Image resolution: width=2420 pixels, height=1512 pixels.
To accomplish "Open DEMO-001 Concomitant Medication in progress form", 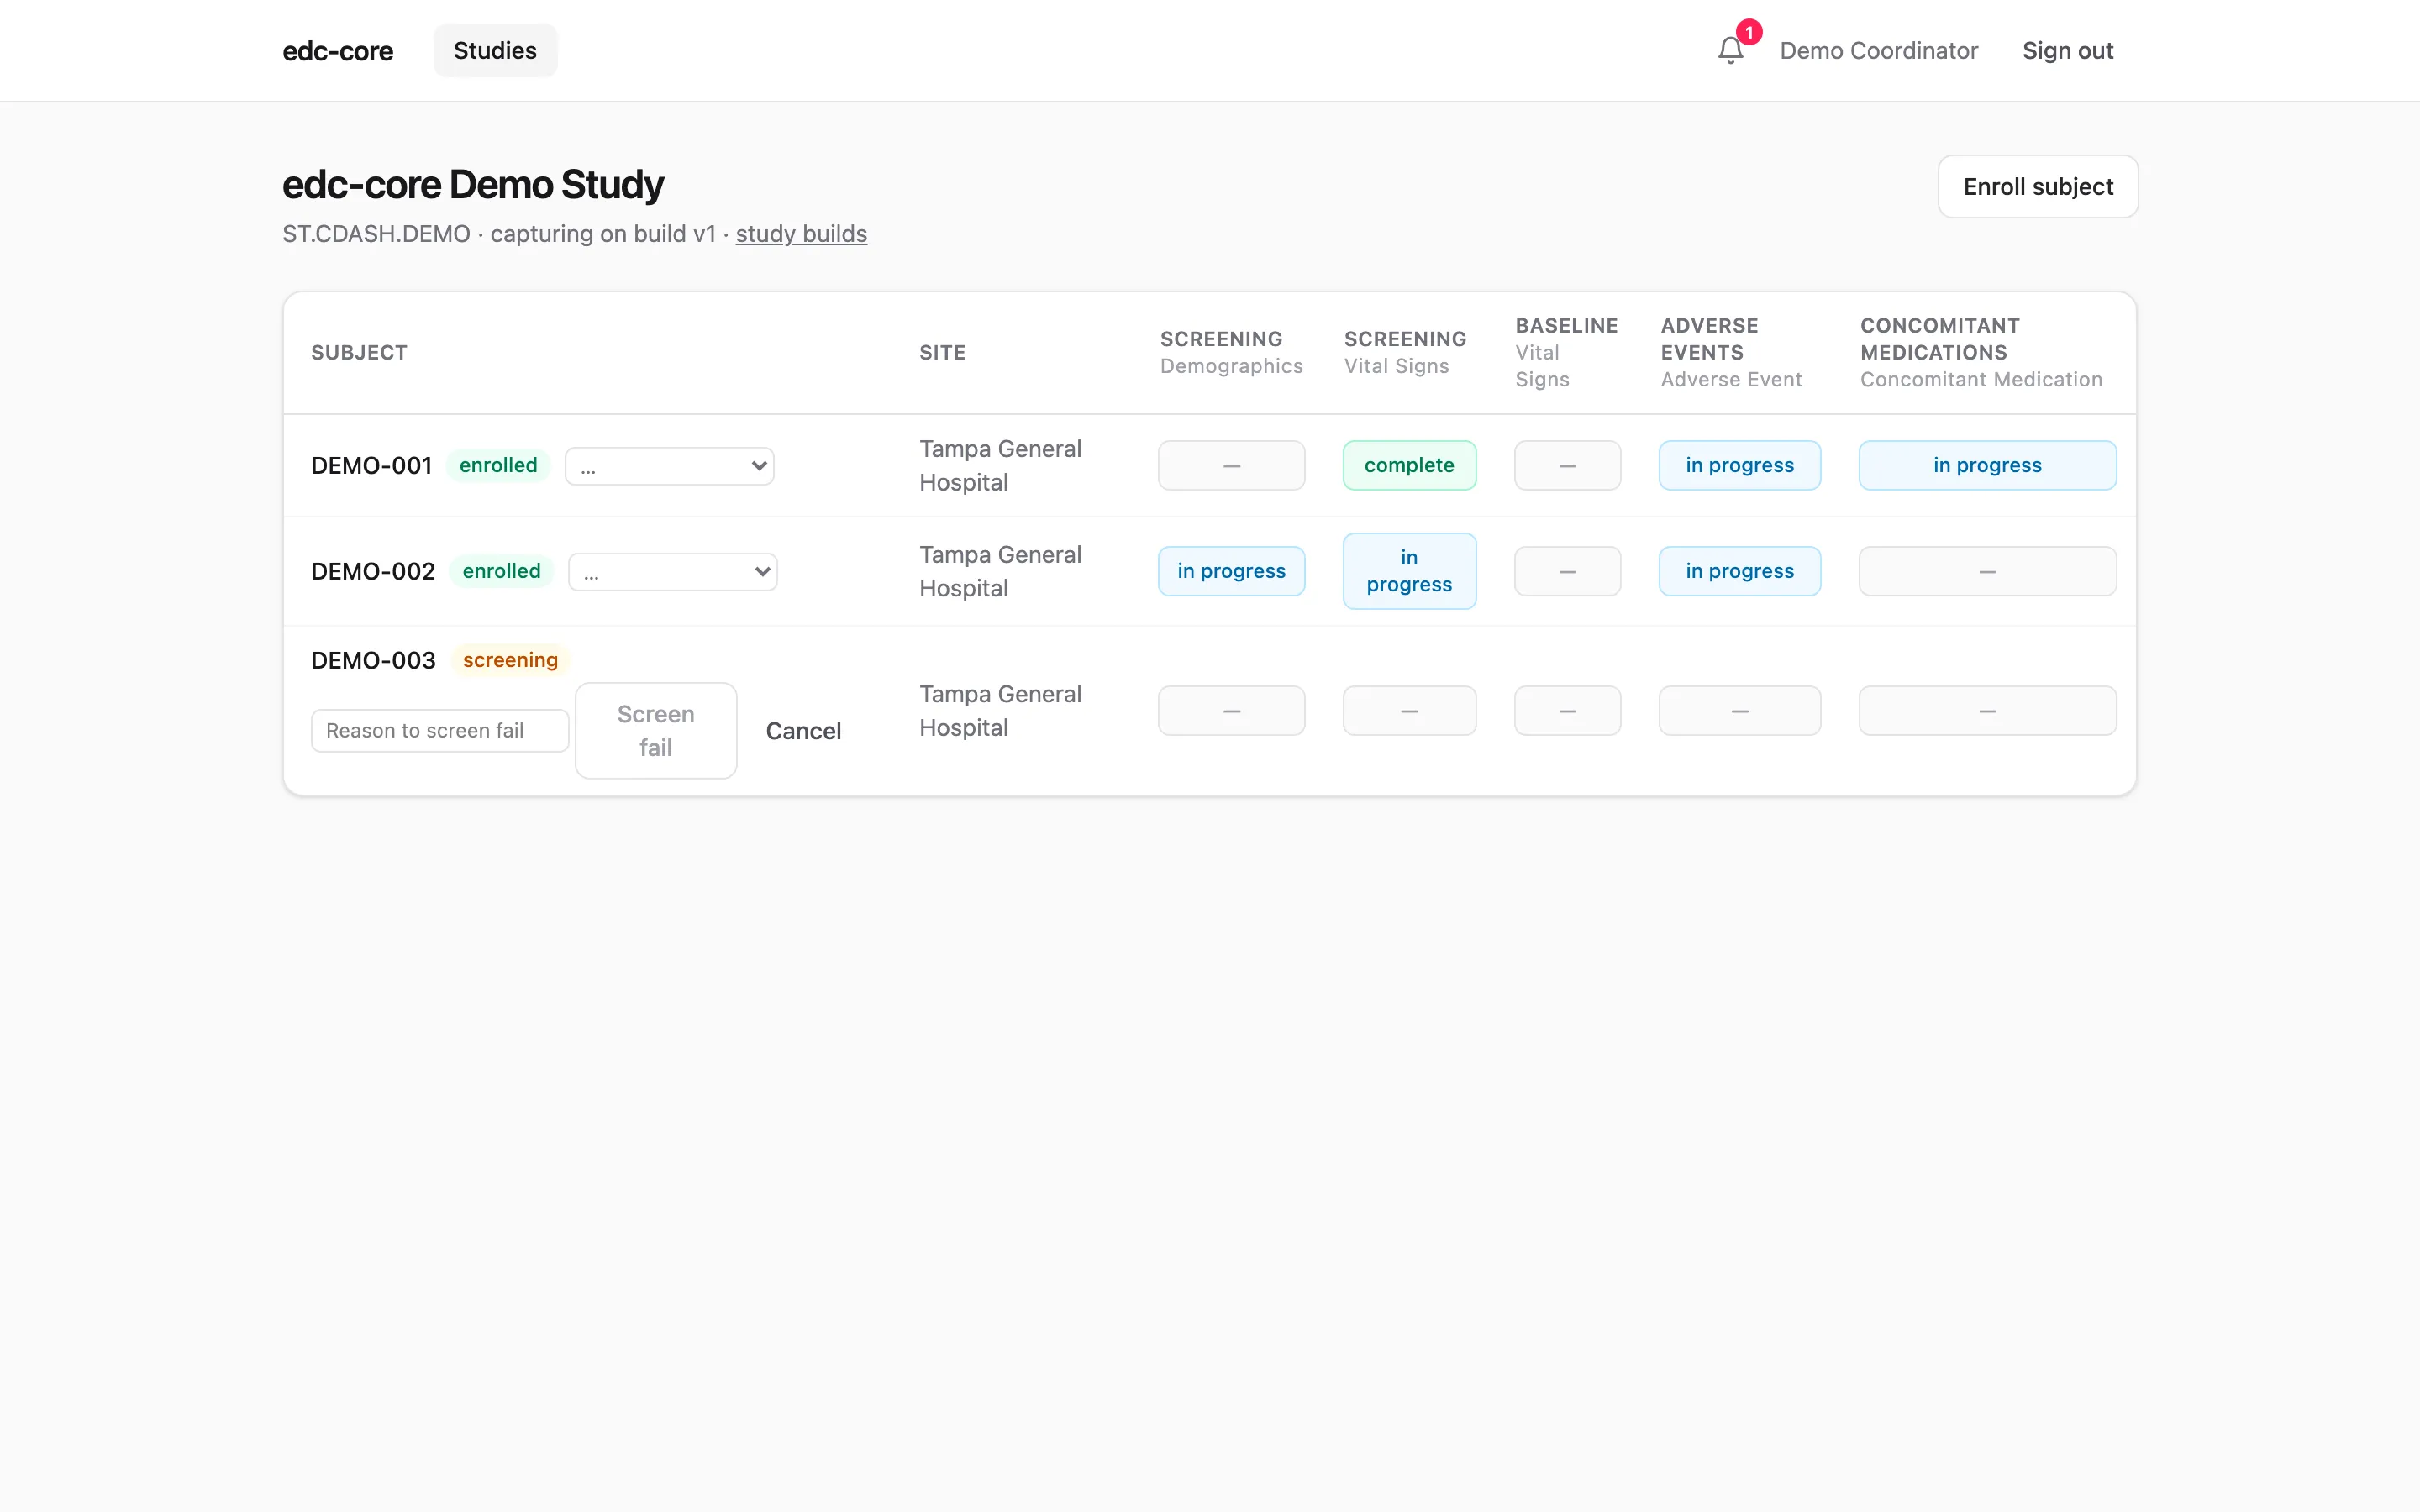I will (x=1987, y=466).
